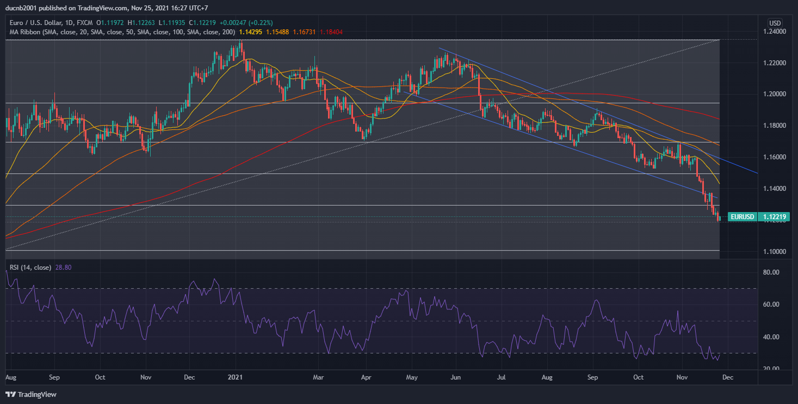This screenshot has height=404, width=798.
Task: Click the RSI (14, close) indicator label
Action: (30, 268)
